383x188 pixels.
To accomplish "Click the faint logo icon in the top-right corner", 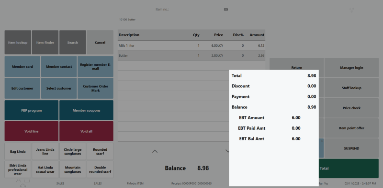I will (352, 10).
